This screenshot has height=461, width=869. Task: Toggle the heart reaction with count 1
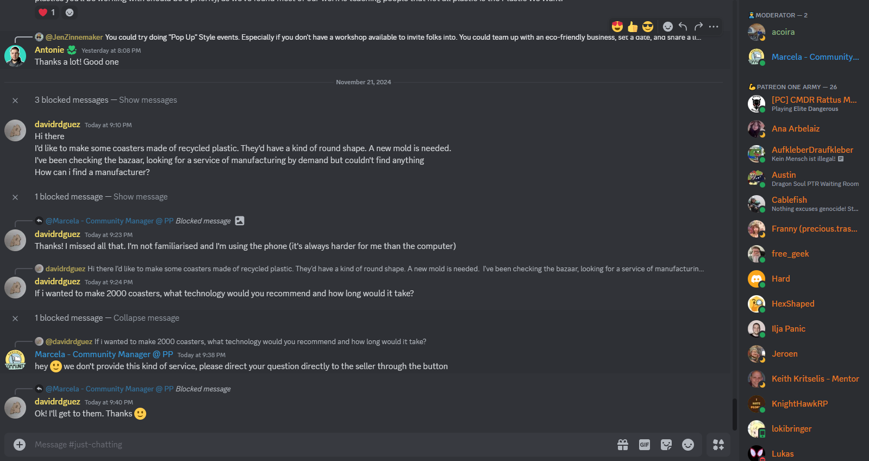(47, 13)
